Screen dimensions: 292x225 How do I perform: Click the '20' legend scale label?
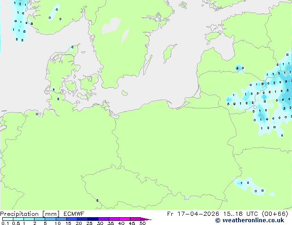click(x=79, y=223)
